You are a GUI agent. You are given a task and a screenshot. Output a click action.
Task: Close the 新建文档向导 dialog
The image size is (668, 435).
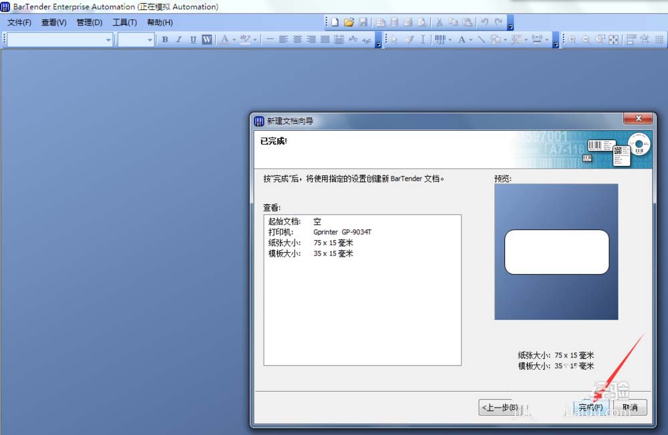click(638, 118)
